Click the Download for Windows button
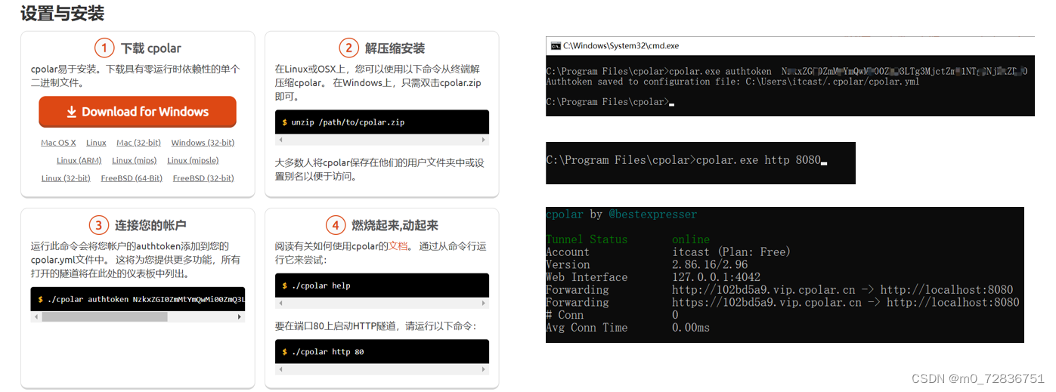 click(138, 112)
